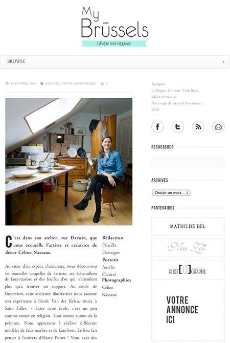Open the Nos coups de cœur de la semaine link
The height and width of the screenshot is (343, 230).
point(178,103)
